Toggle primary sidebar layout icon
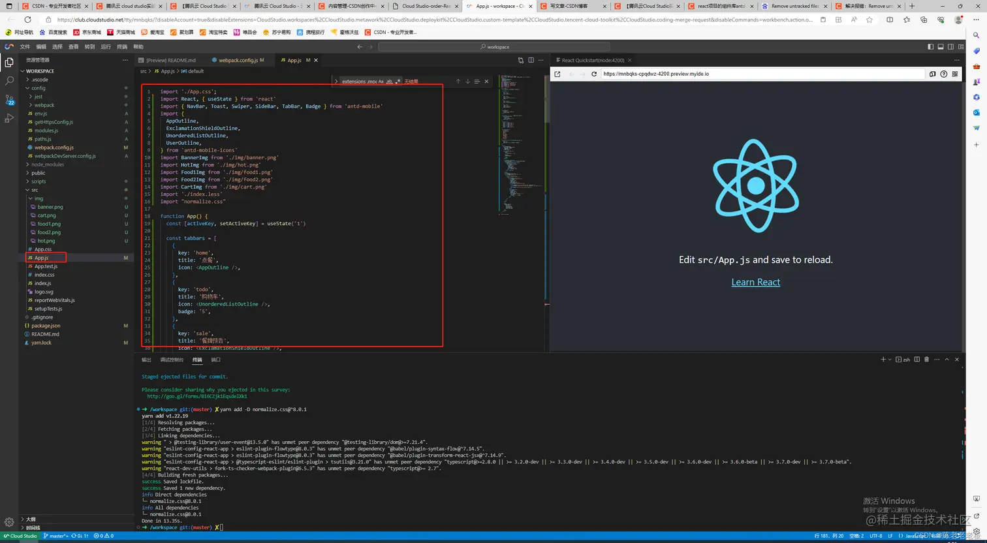 click(931, 46)
